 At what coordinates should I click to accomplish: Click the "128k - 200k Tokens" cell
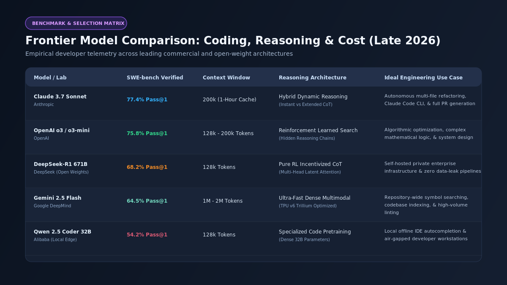[228, 133]
